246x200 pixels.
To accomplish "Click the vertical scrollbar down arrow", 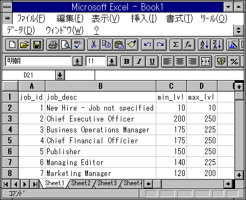I will (239, 175).
